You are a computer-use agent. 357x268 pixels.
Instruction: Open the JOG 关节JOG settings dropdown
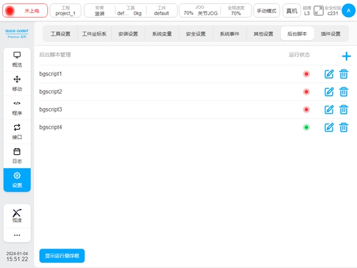pos(200,11)
